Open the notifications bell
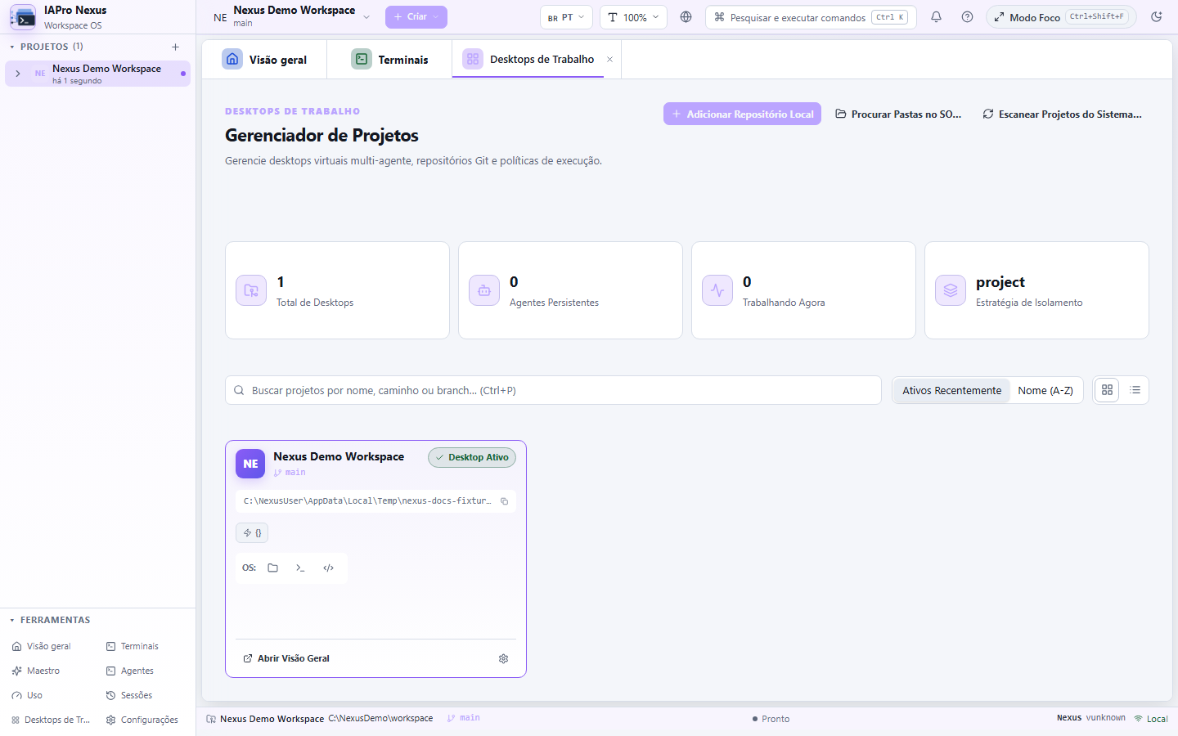This screenshot has width=1178, height=736. 936,17
